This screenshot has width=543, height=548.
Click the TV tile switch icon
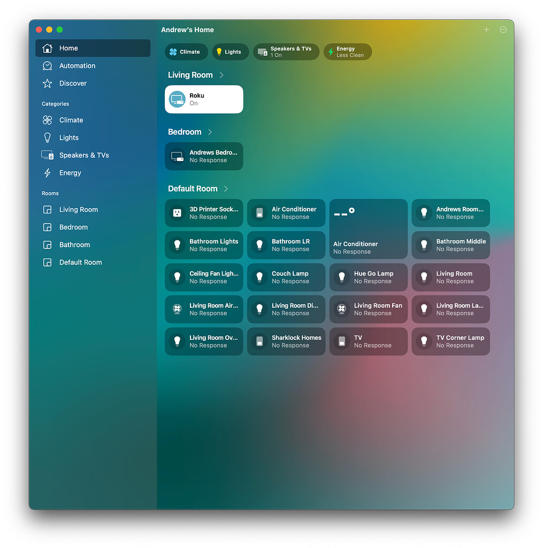[342, 341]
